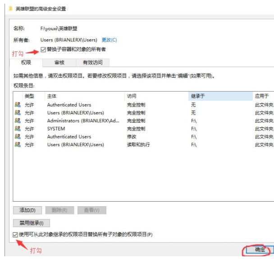The image size is (274, 259).
Task: Click the folder icon in the title bar
Action: pos(10,8)
